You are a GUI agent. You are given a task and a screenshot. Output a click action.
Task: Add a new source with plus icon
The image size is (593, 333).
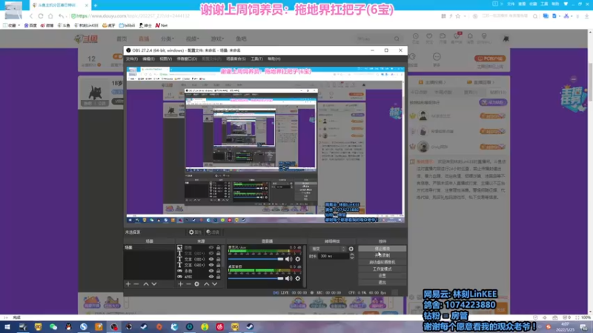[180, 284]
